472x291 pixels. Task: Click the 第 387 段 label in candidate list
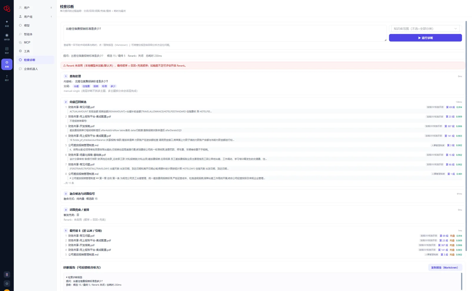pos(450,126)
